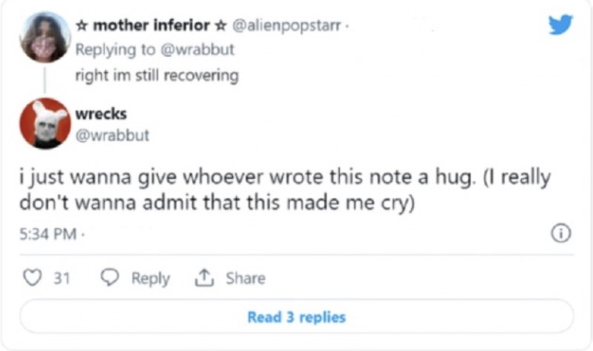Open the wrecks bunny-ears profile avatar
Image resolution: width=593 pixels, height=351 pixels.
[45, 123]
